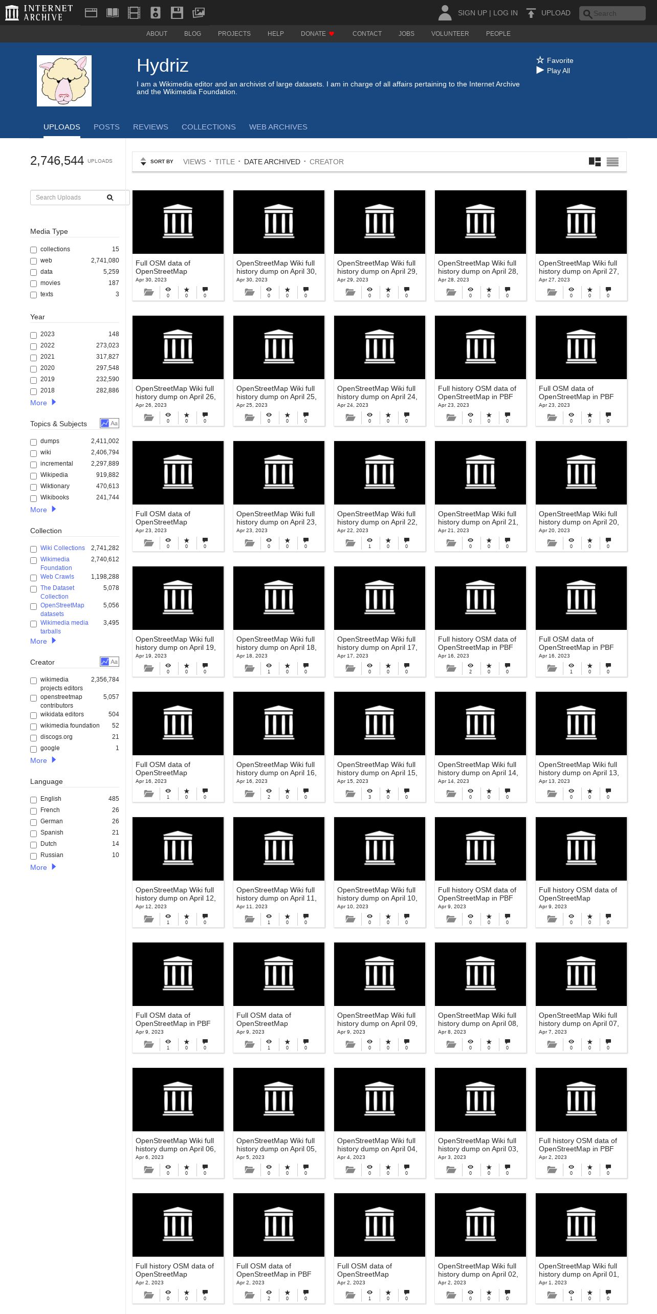Check the web media type filter

pos(33,261)
